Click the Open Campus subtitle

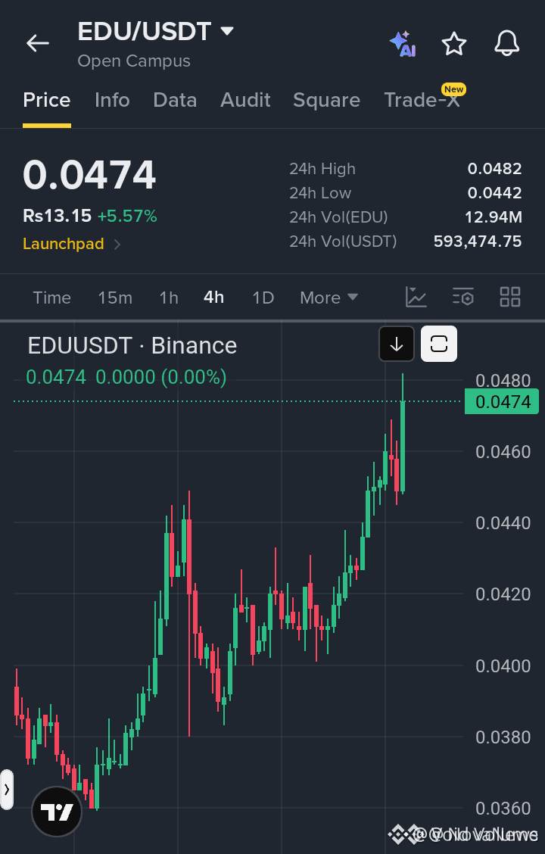coord(134,61)
